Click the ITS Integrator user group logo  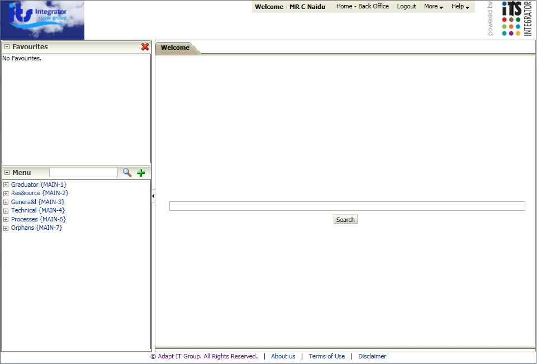tap(43, 20)
